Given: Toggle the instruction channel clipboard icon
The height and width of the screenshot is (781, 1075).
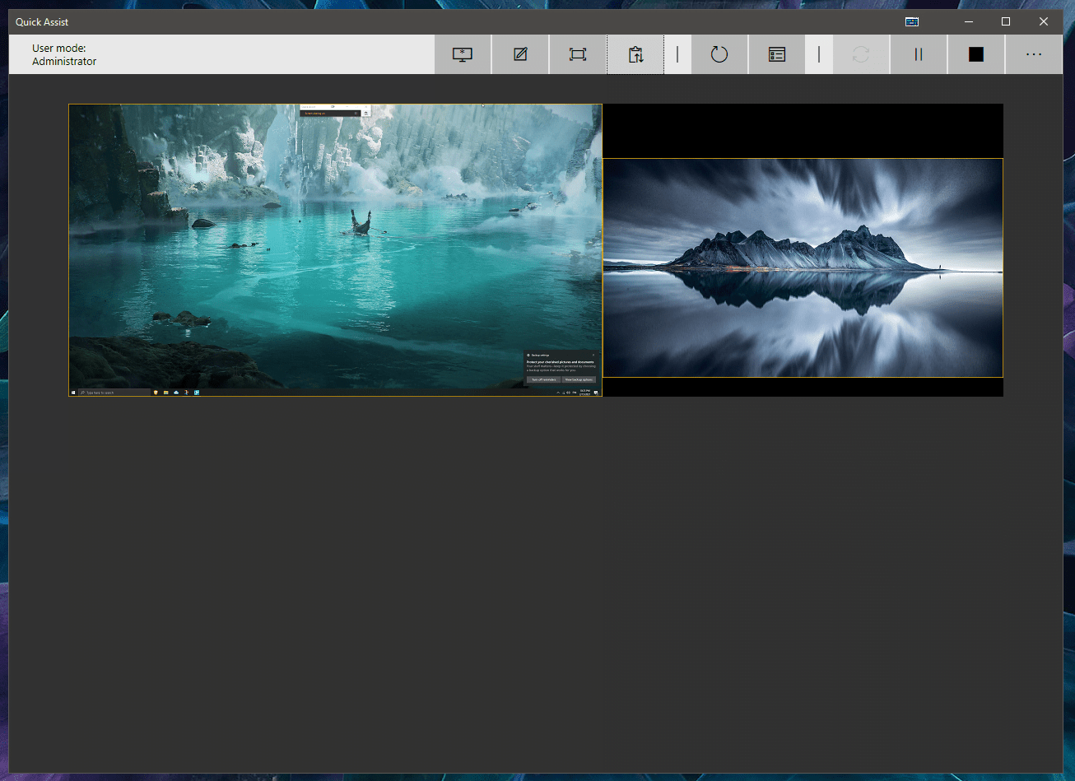Looking at the screenshot, I should (x=635, y=54).
